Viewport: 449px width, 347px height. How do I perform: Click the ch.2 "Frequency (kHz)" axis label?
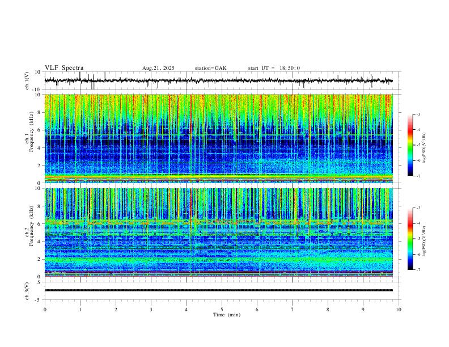[31, 226]
